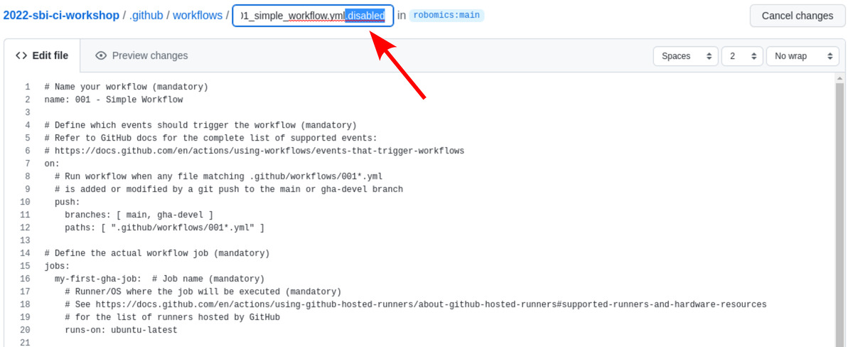
Task: Click the '# is added or modified' comment line
Action: [228, 189]
